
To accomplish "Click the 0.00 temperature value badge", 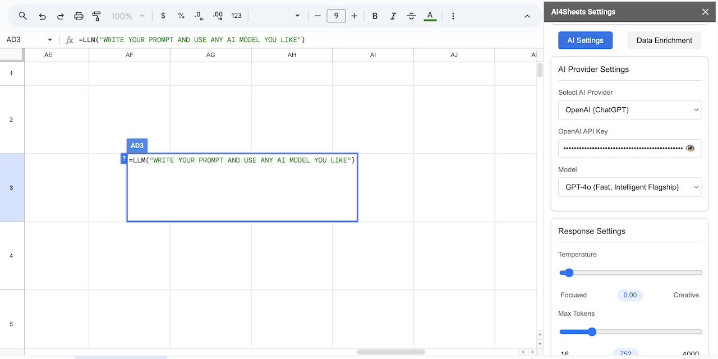I will point(630,295).
